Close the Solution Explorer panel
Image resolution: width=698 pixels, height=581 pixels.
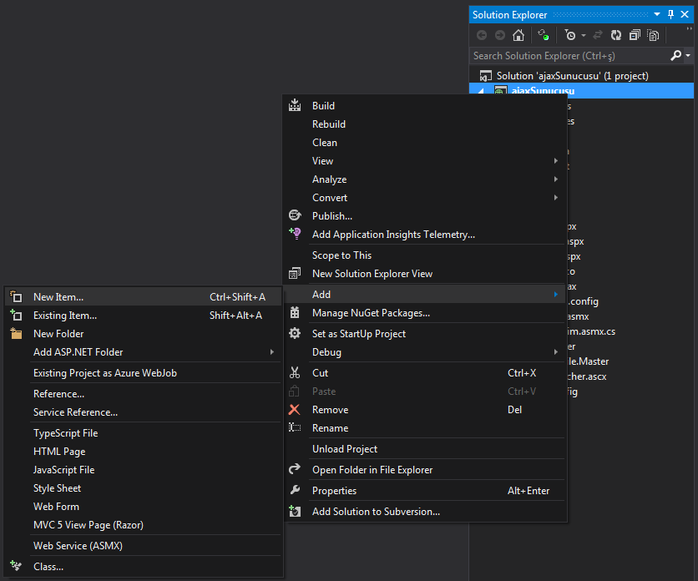685,14
